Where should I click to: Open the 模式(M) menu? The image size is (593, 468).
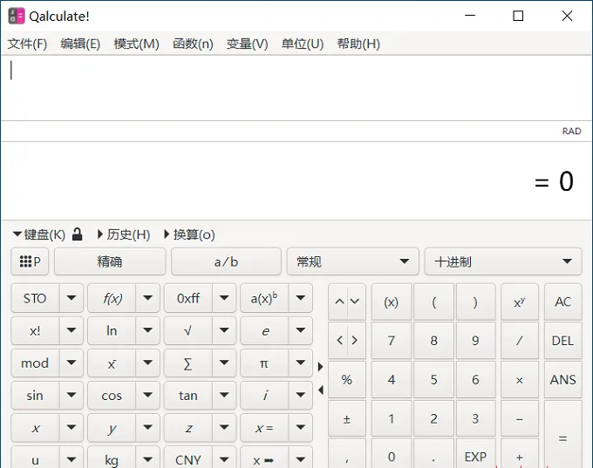[136, 44]
